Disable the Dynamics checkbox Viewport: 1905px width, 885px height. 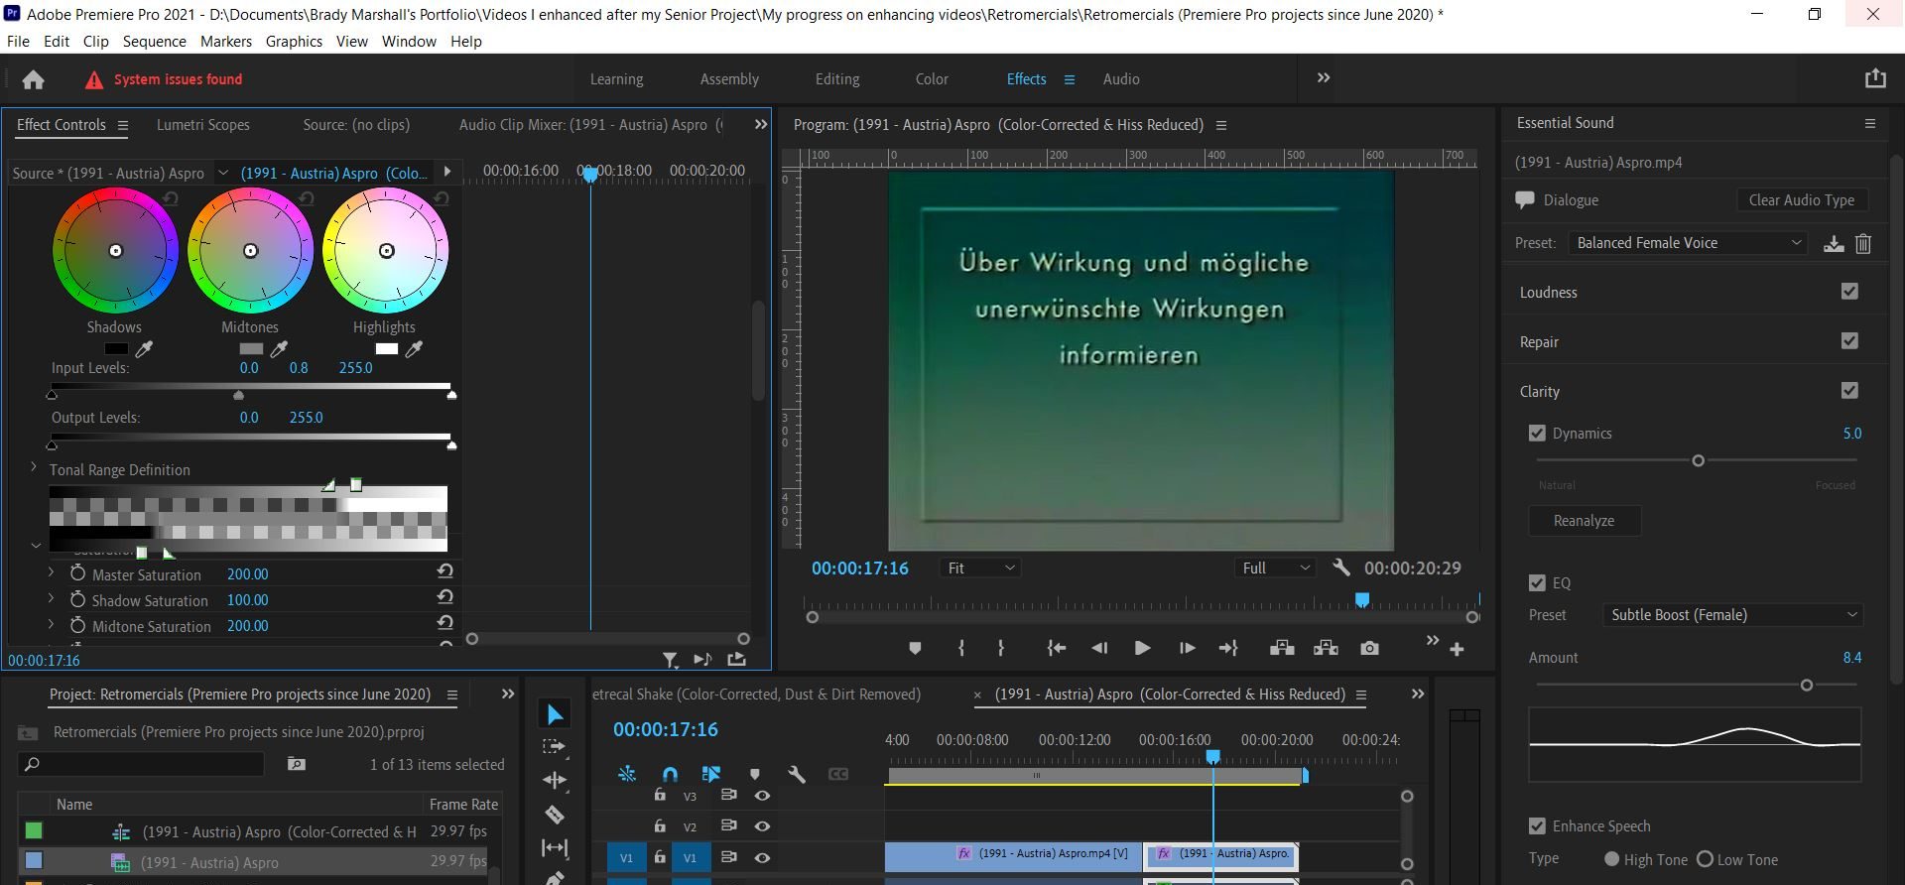tap(1537, 433)
